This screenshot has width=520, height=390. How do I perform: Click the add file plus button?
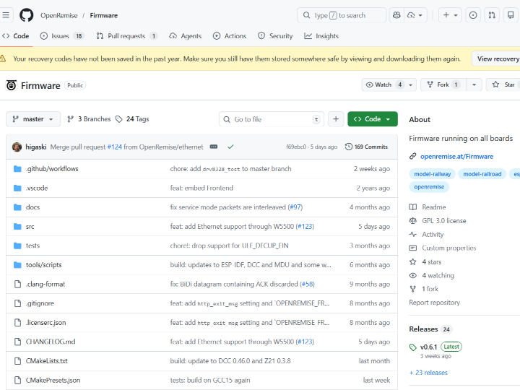(x=336, y=119)
